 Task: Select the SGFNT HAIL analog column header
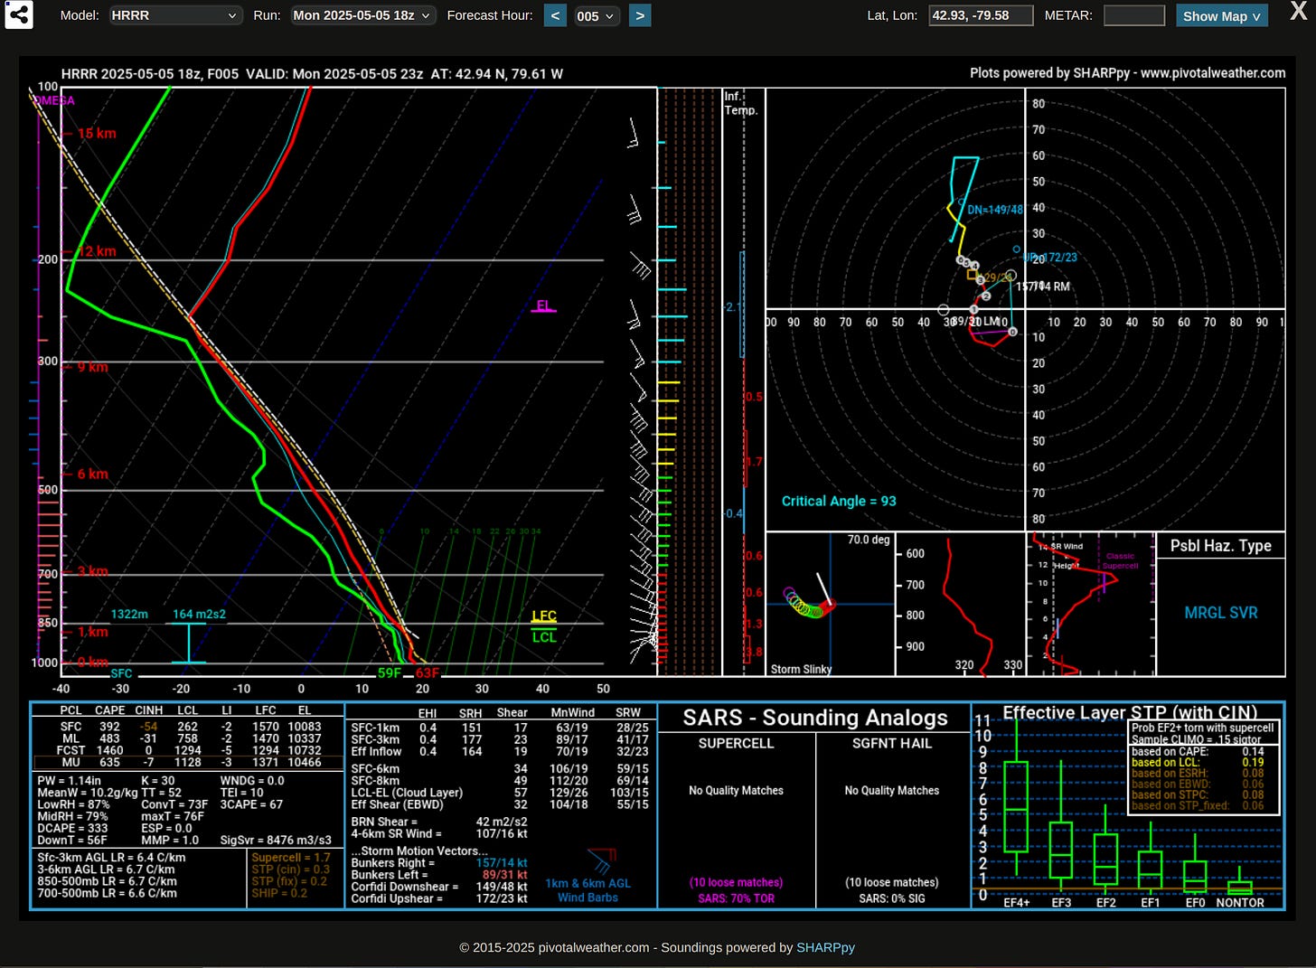891,743
